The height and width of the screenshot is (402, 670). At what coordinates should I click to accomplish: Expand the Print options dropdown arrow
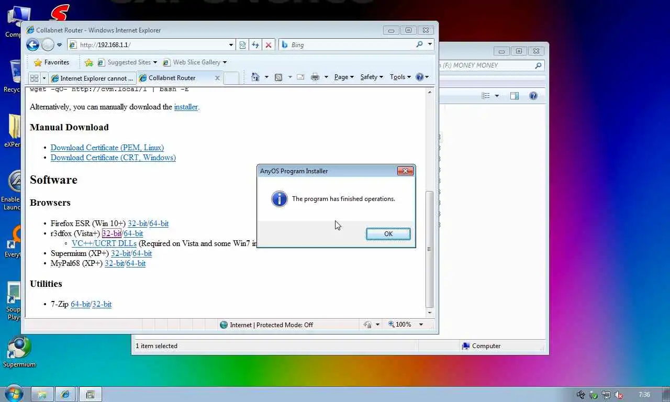point(326,77)
